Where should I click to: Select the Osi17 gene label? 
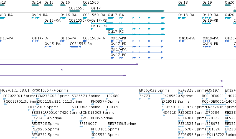[96, 8]
